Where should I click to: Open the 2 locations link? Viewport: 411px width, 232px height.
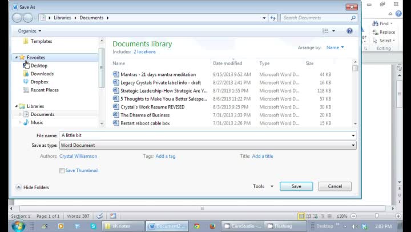click(144, 51)
